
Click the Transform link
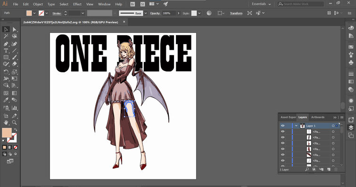coord(236,13)
